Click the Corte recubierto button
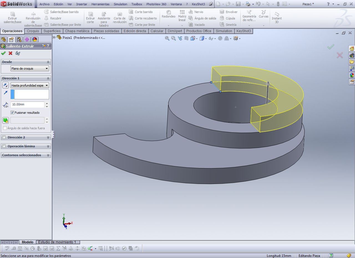Screen dimensions: 355x258 143,18
